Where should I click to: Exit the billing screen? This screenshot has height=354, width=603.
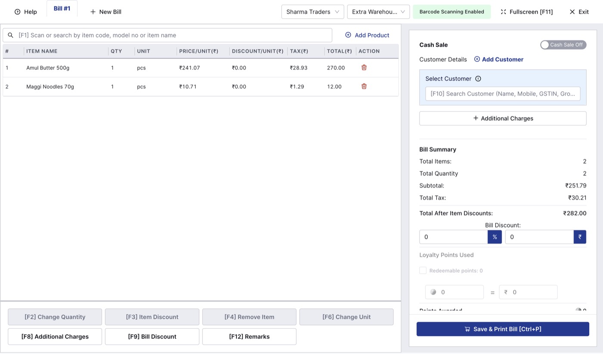point(579,12)
